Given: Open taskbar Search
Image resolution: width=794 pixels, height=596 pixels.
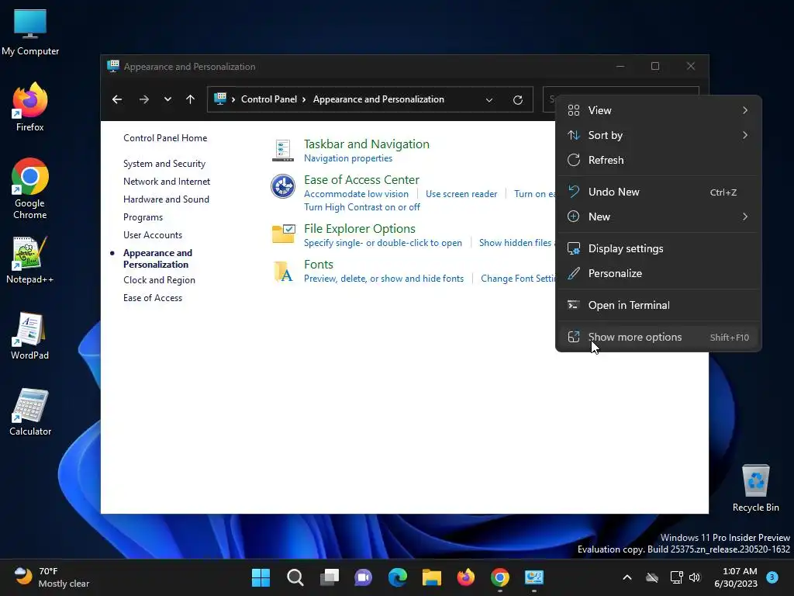Looking at the screenshot, I should [x=295, y=577].
